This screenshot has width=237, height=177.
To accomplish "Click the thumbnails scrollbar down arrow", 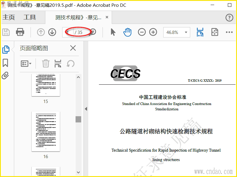I will click(78, 172).
